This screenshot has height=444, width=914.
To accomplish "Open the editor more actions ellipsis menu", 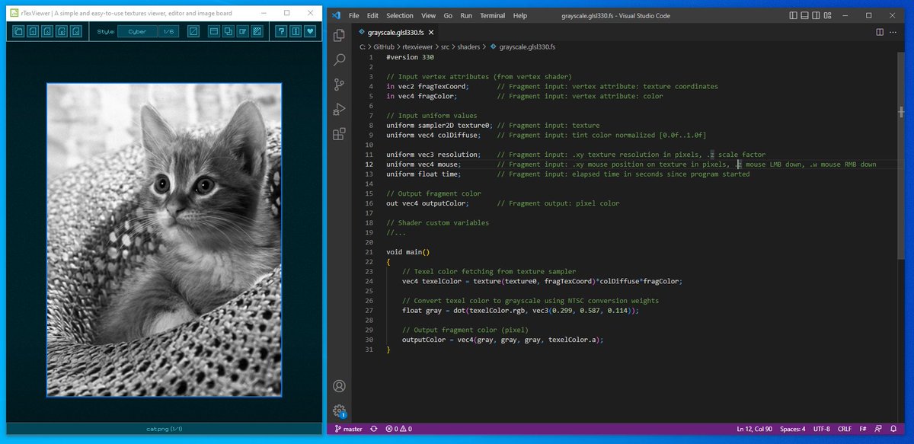I will coord(894,32).
